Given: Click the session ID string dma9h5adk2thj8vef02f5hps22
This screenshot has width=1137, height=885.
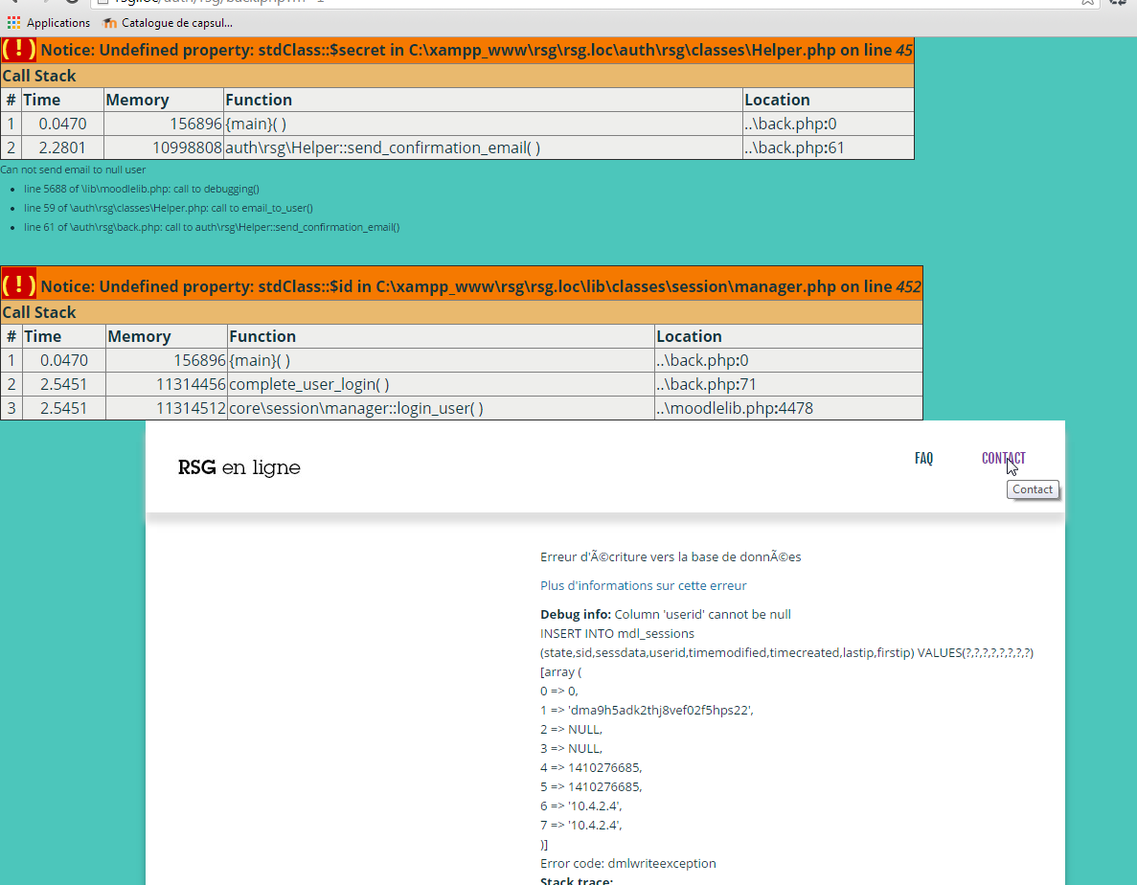Looking at the screenshot, I should click(x=661, y=710).
